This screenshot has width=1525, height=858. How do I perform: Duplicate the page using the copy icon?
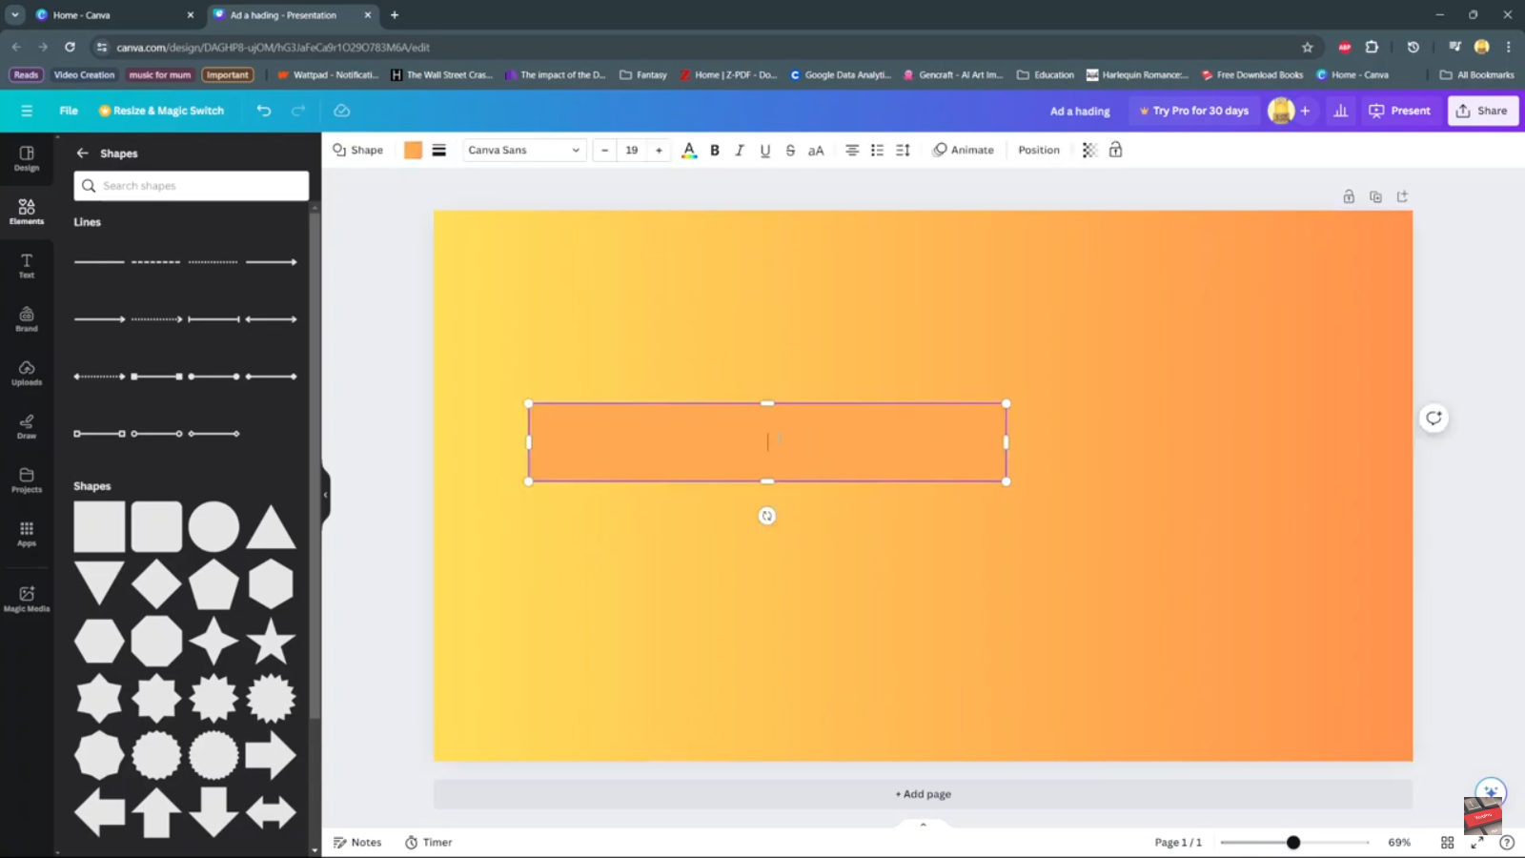tap(1375, 196)
